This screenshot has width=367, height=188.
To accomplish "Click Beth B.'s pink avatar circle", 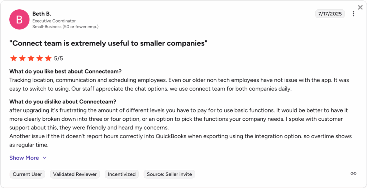I will (x=19, y=19).
